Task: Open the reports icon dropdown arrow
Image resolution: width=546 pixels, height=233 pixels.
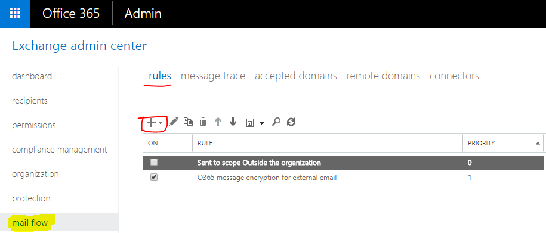Action: pos(261,123)
